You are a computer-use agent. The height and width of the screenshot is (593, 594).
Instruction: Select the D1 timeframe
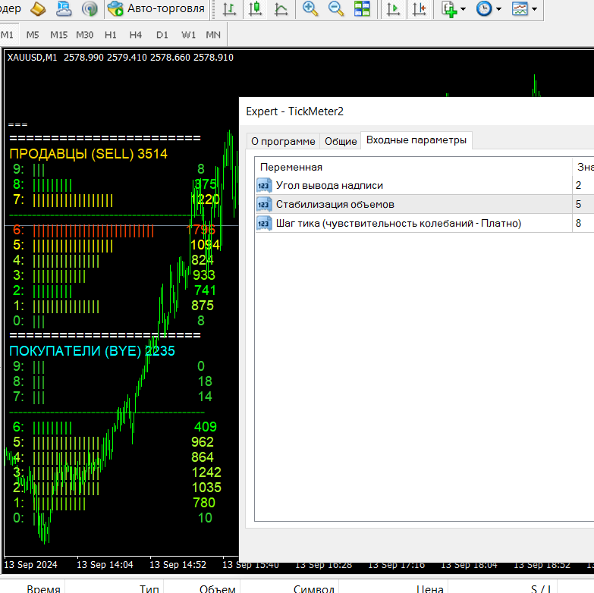point(162,35)
